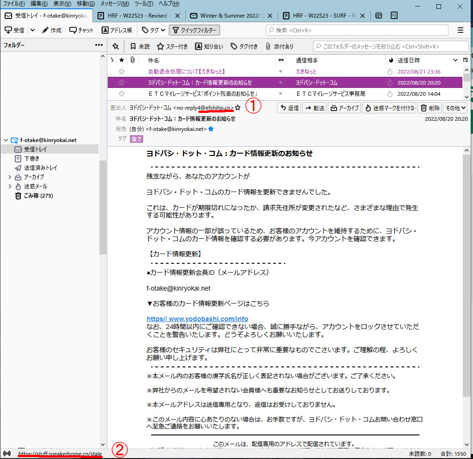Toggle the クイックフィルター bar

[194, 30]
